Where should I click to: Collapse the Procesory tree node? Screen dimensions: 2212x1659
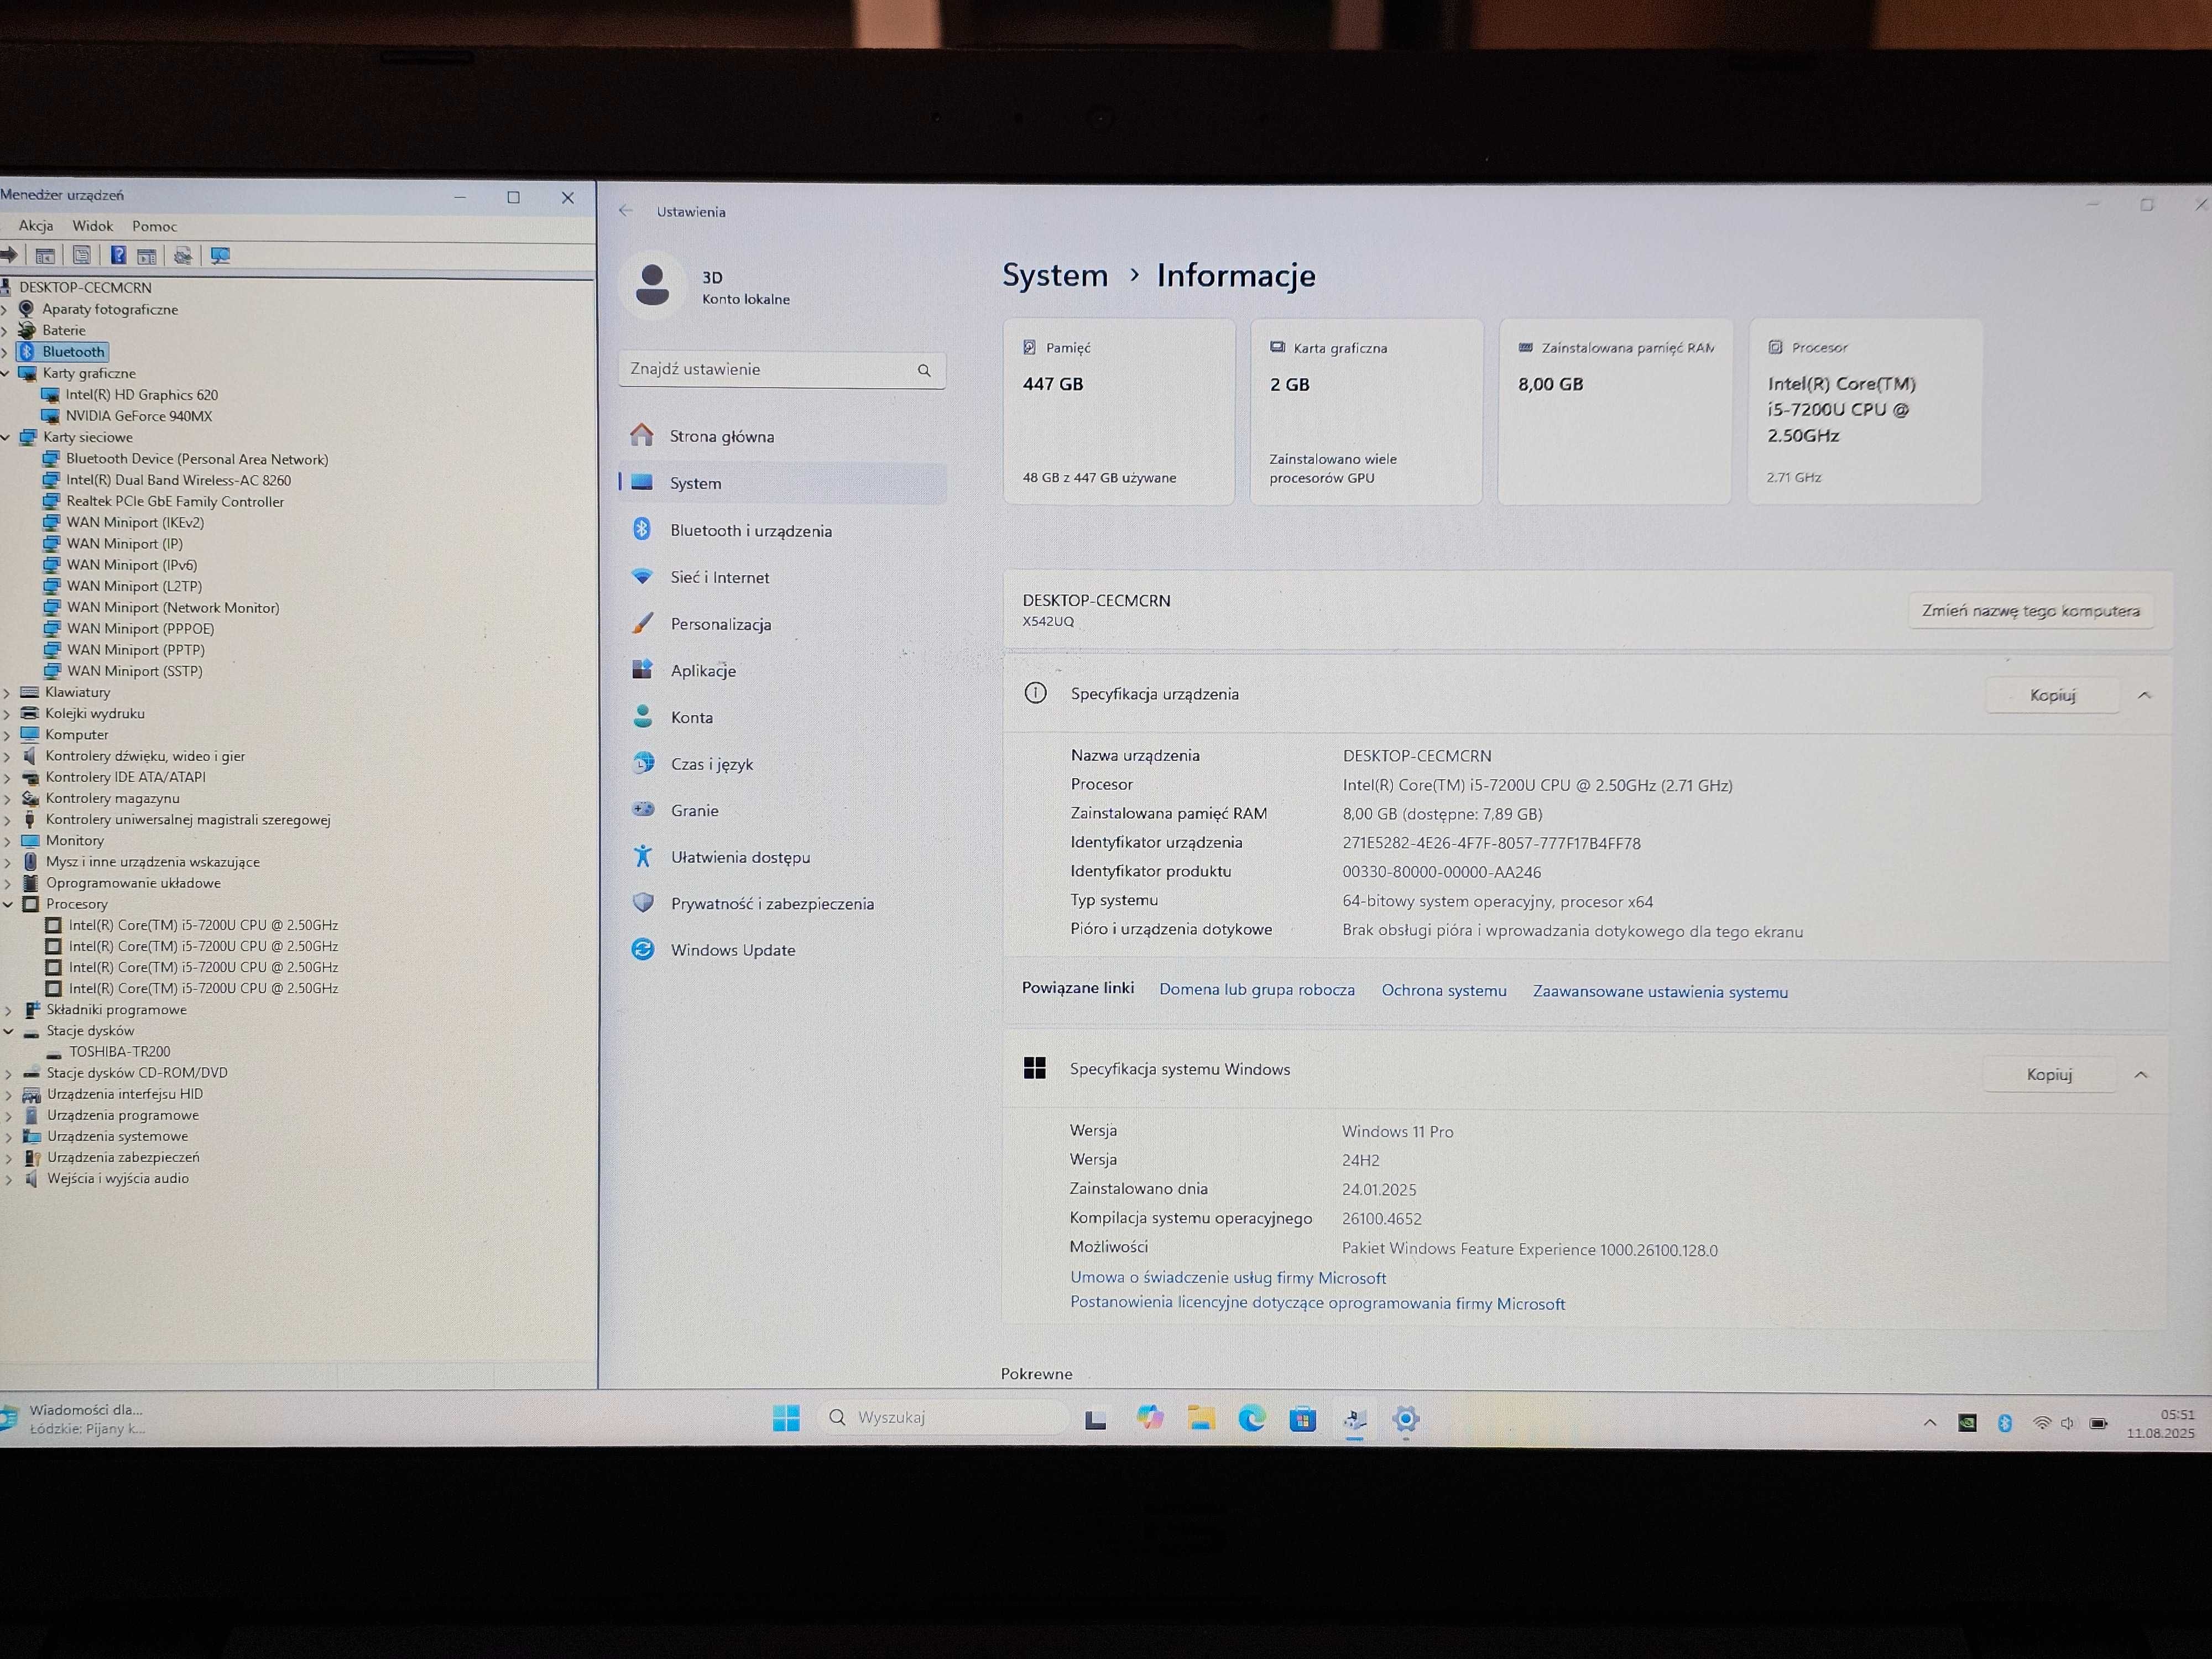tap(8, 904)
